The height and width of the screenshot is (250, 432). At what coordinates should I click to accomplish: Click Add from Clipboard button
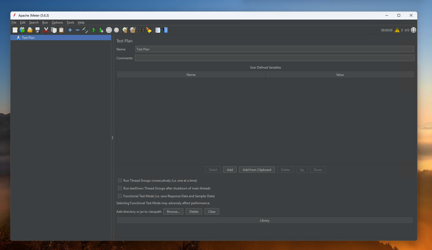click(257, 170)
